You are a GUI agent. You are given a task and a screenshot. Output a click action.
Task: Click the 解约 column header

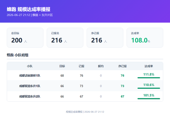coord(101,66)
